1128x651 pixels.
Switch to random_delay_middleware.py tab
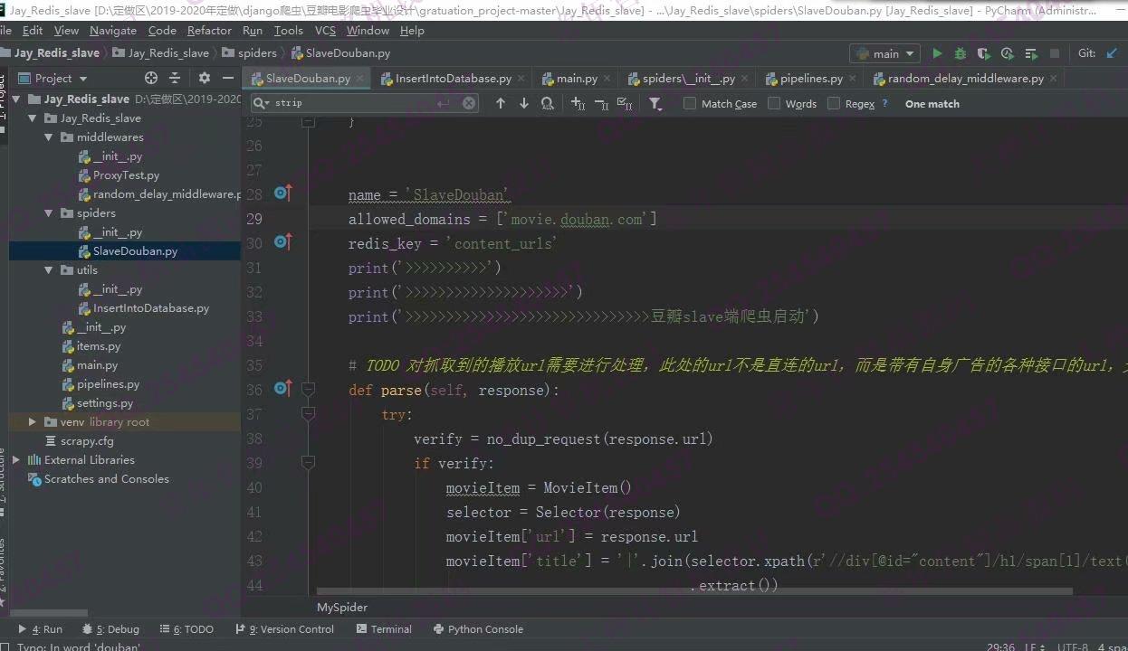click(965, 79)
